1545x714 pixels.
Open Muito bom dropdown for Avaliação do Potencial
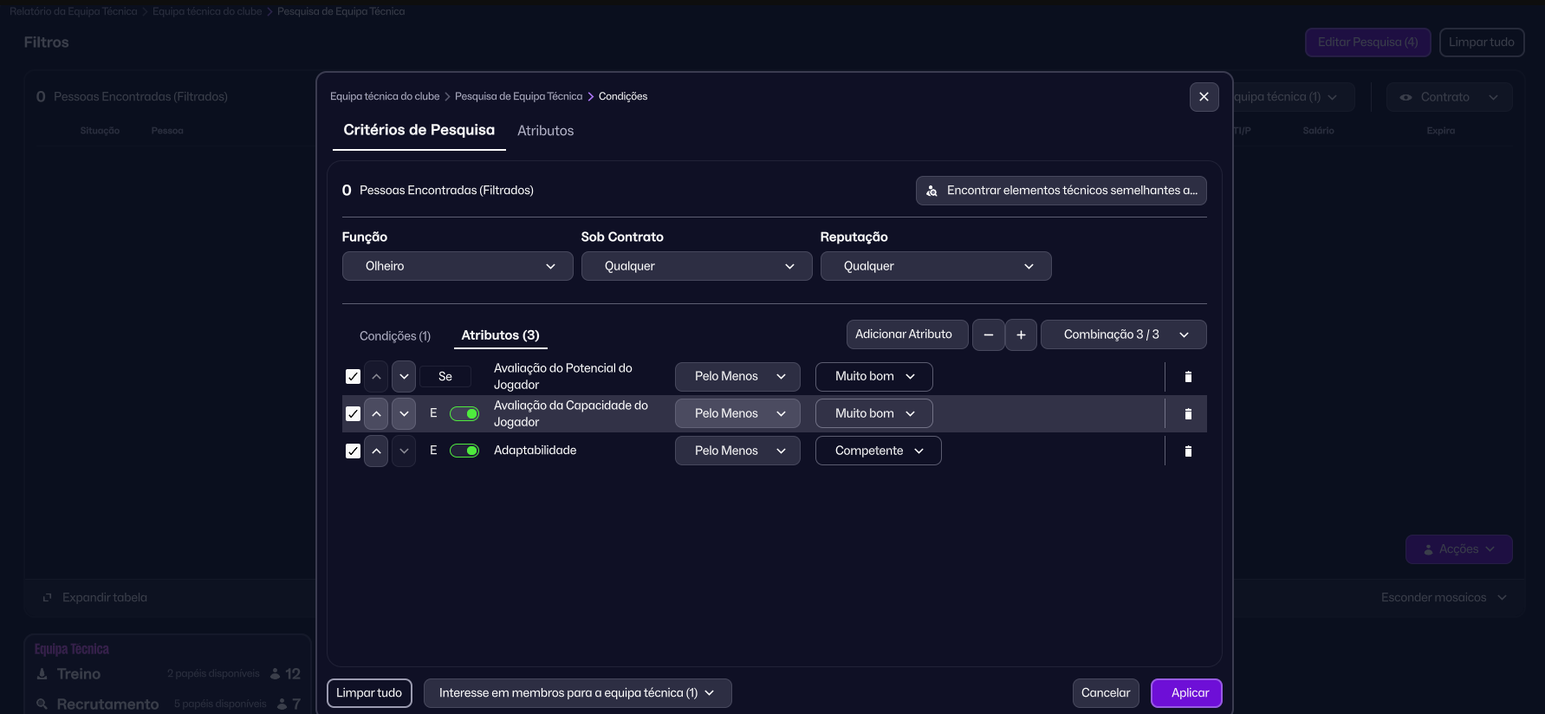coord(873,377)
